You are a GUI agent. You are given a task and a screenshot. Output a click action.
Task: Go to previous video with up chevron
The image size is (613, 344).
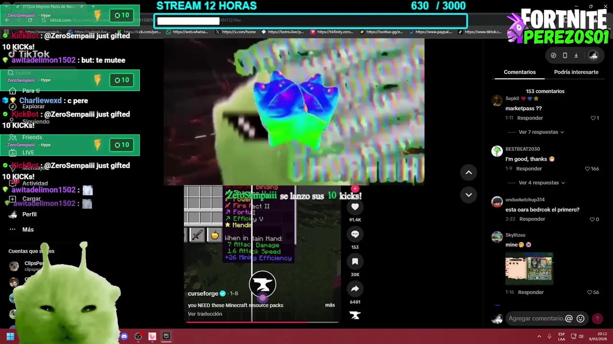click(x=469, y=172)
